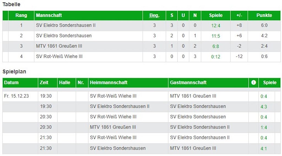Click the Datum header in Spielplan
The height and width of the screenshot is (156, 282).
(12, 83)
